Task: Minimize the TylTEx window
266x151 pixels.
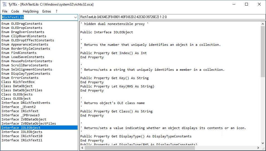Action: (234, 4)
